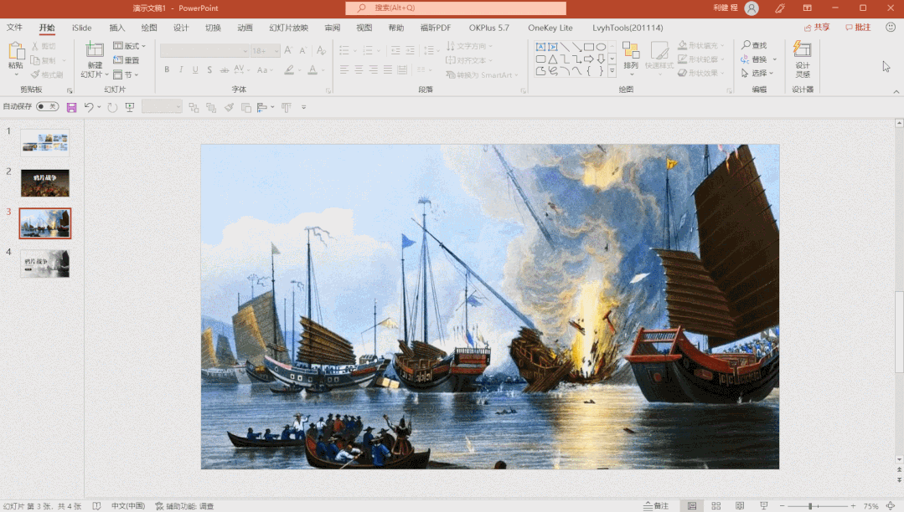Click the New Slide (新建幻灯片) icon
The width and height of the screenshot is (904, 512).
coord(95,51)
